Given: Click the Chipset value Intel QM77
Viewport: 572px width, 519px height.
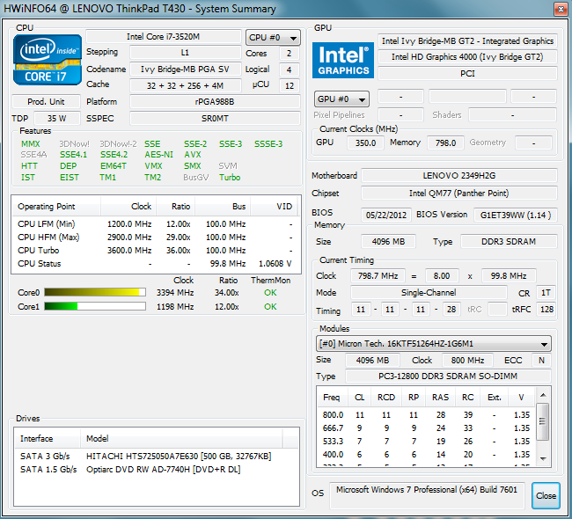Looking at the screenshot, I should [458, 193].
